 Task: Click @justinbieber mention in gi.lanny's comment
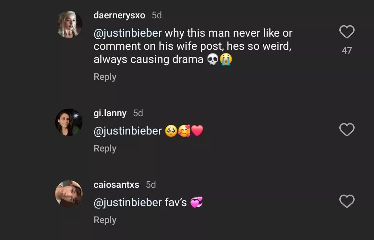[x=128, y=131]
